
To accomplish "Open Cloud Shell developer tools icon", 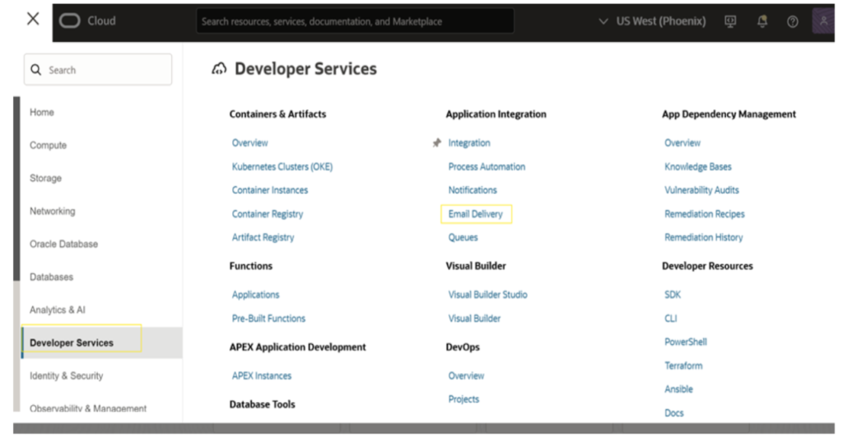I will point(730,21).
